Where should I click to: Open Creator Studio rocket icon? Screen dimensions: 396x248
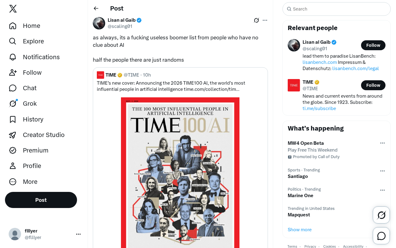point(13,135)
